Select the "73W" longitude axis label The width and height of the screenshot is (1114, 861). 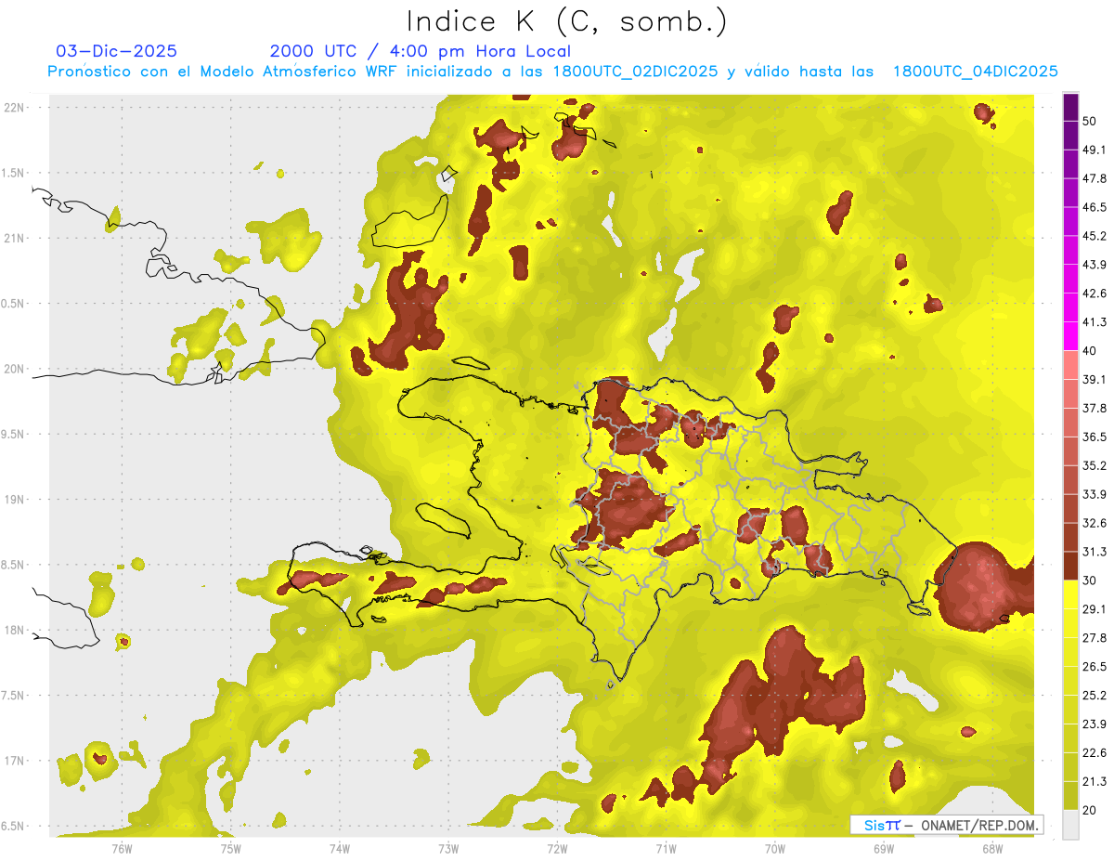448,849
